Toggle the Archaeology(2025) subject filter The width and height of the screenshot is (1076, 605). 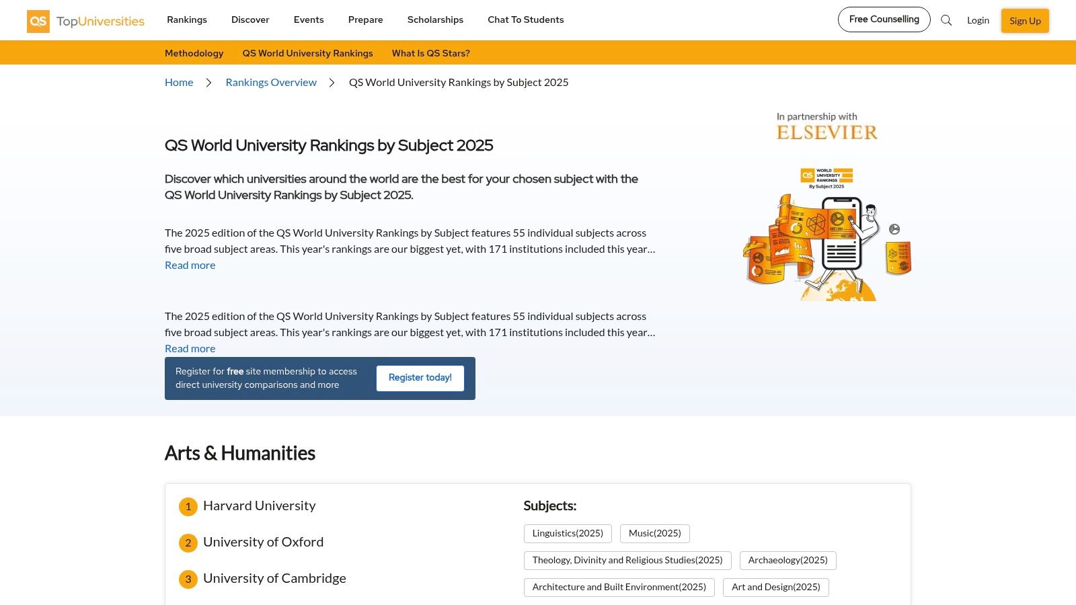click(x=787, y=560)
